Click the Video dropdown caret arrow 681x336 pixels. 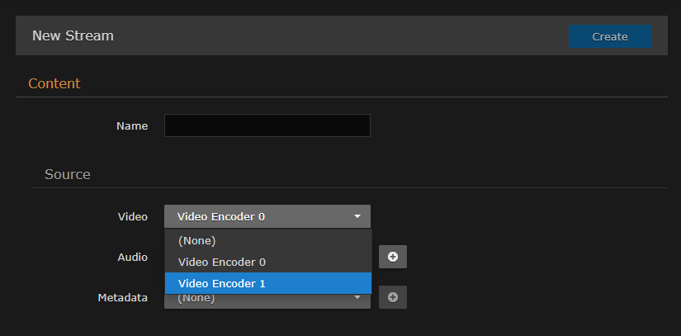(357, 217)
